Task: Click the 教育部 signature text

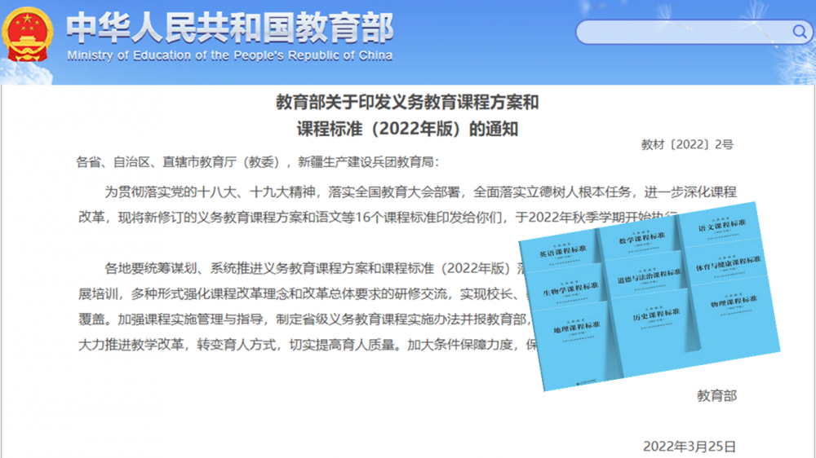Action: click(x=716, y=395)
